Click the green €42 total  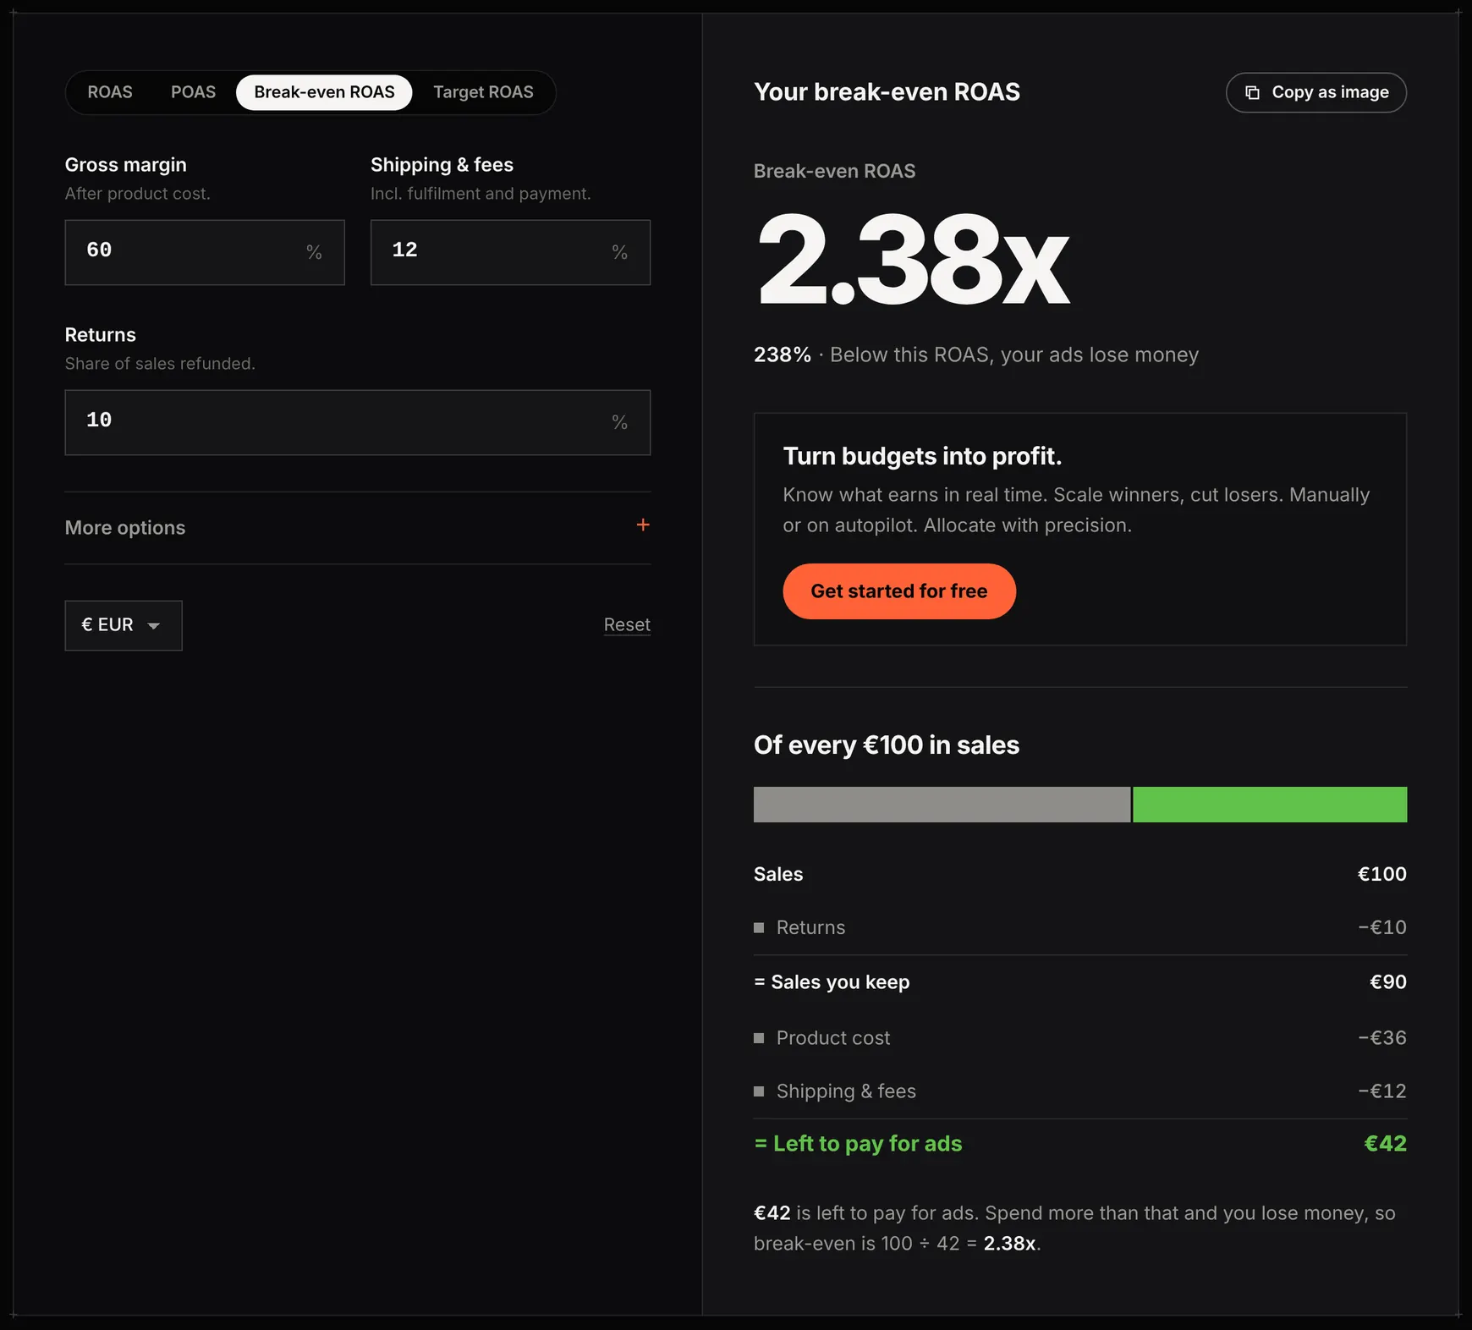click(1386, 1144)
